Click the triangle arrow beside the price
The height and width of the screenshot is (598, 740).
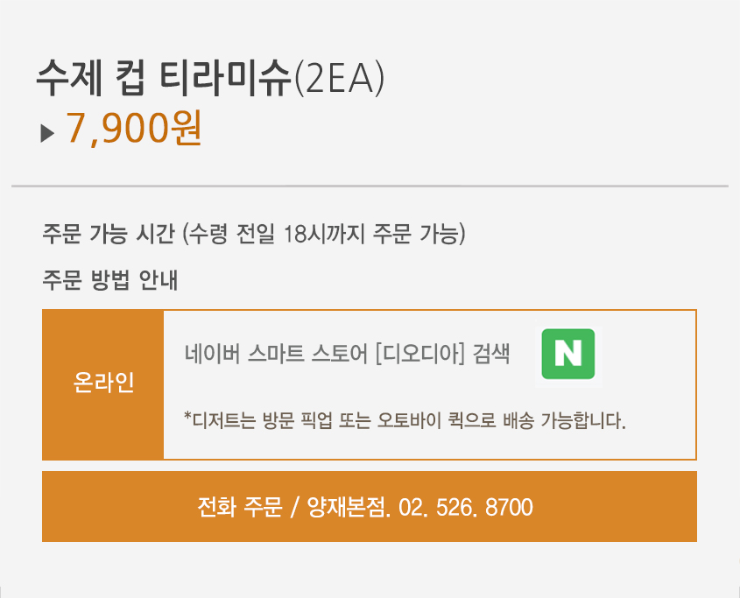(47, 134)
